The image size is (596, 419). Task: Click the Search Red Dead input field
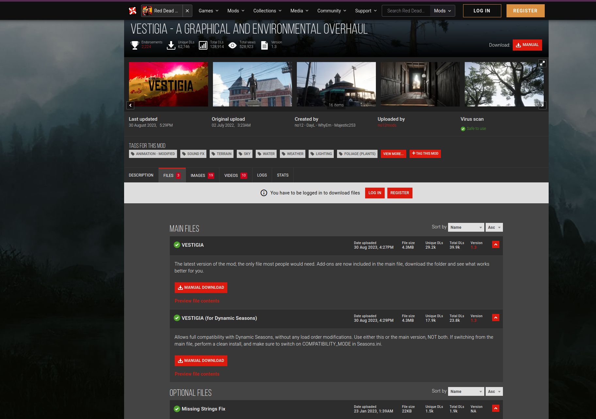coord(406,11)
